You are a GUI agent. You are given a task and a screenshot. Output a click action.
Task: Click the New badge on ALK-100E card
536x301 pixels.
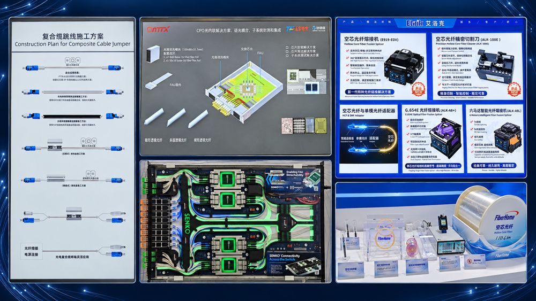click(x=513, y=89)
